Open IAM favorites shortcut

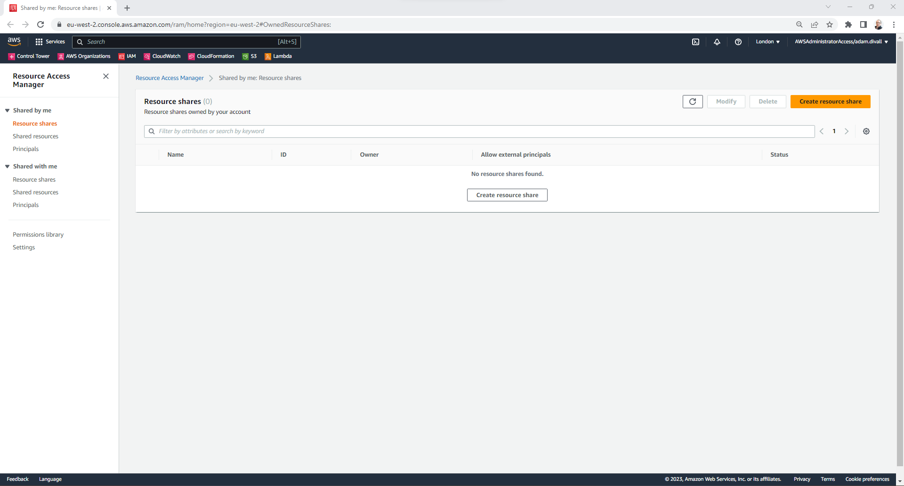click(x=127, y=56)
